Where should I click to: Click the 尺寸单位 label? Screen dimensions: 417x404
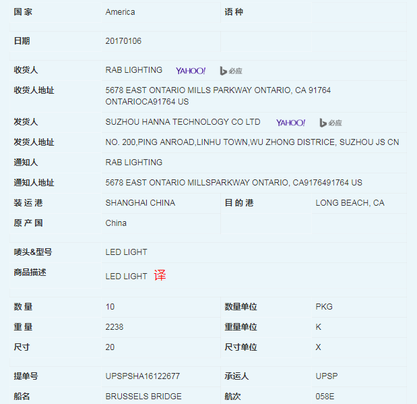point(240,347)
